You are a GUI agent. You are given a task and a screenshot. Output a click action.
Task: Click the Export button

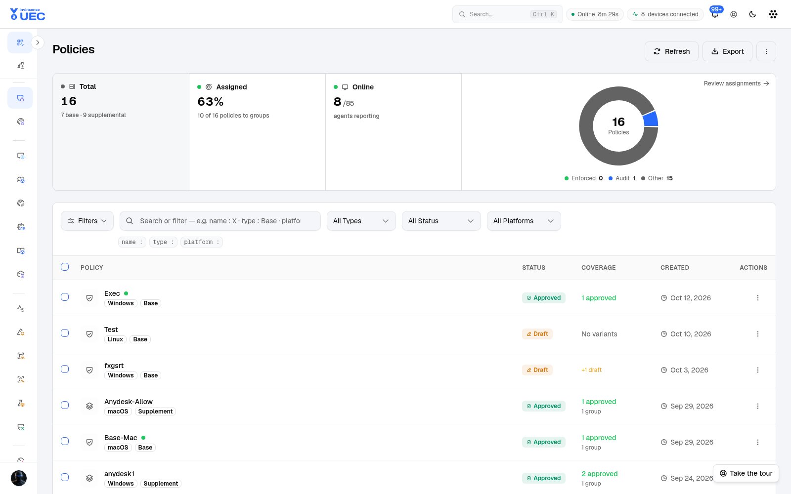(x=727, y=51)
